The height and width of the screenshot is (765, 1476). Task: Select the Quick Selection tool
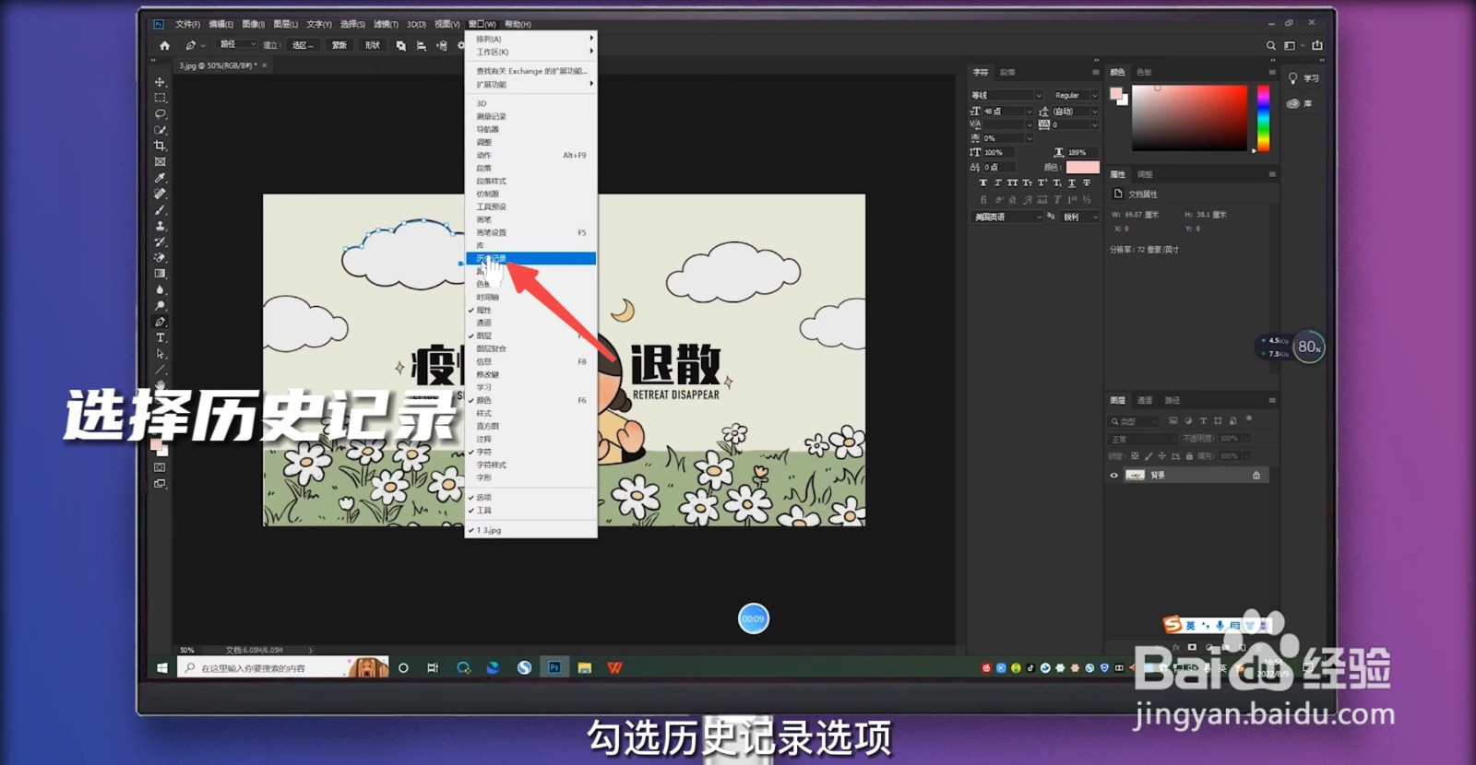pyautogui.click(x=160, y=130)
